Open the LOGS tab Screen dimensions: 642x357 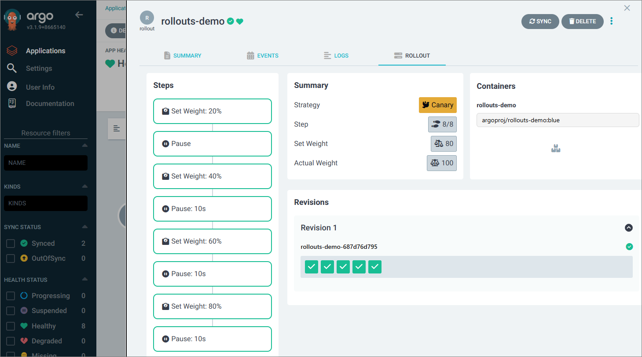tap(336, 55)
